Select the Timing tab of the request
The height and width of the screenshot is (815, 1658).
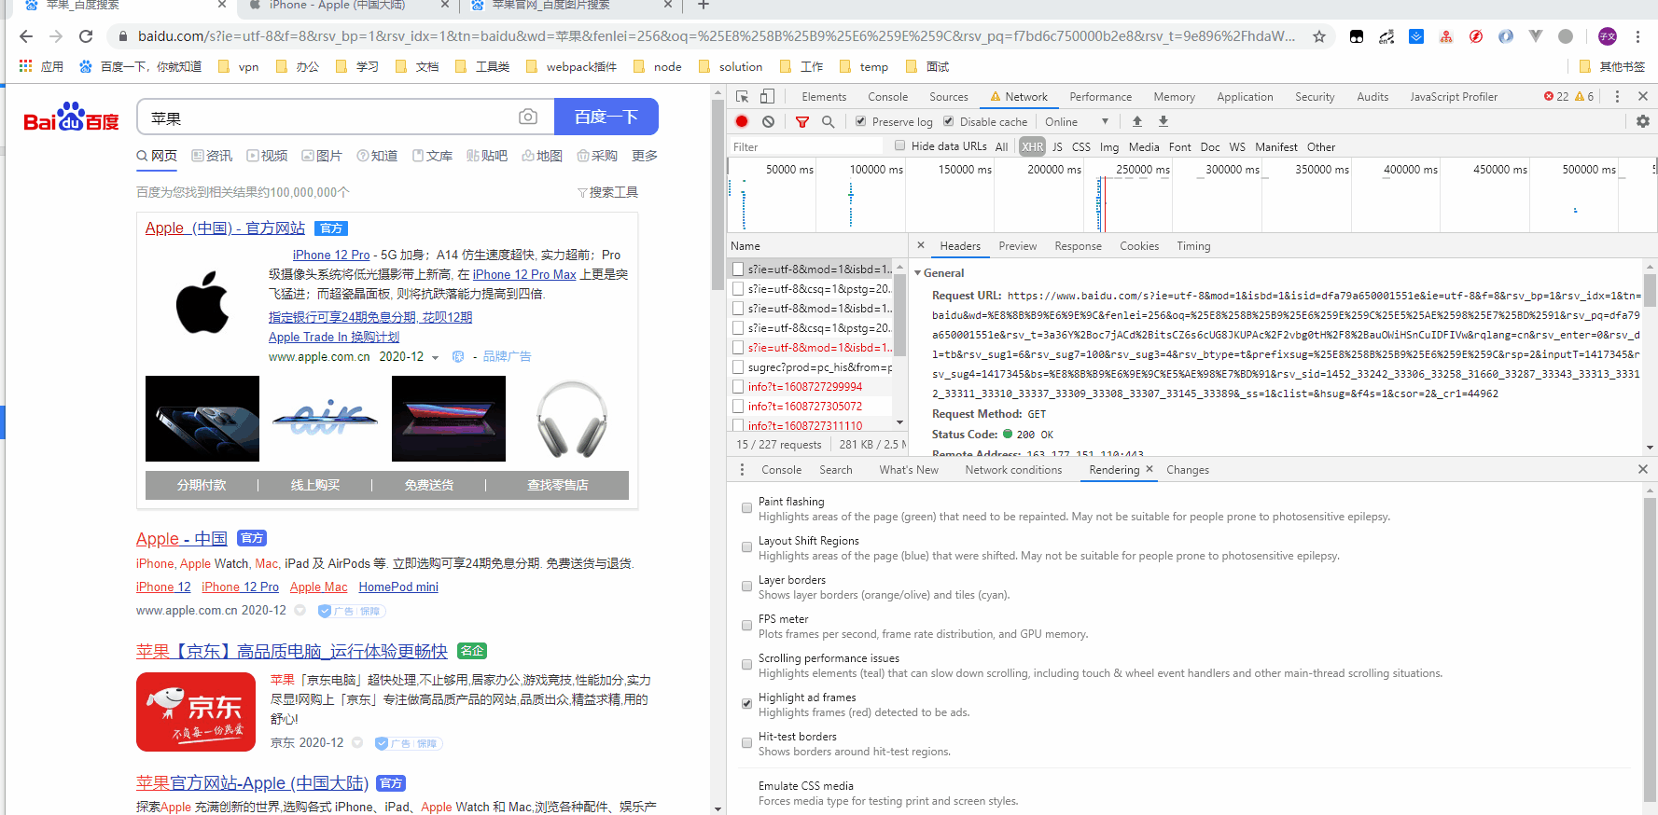pyautogui.click(x=1193, y=246)
